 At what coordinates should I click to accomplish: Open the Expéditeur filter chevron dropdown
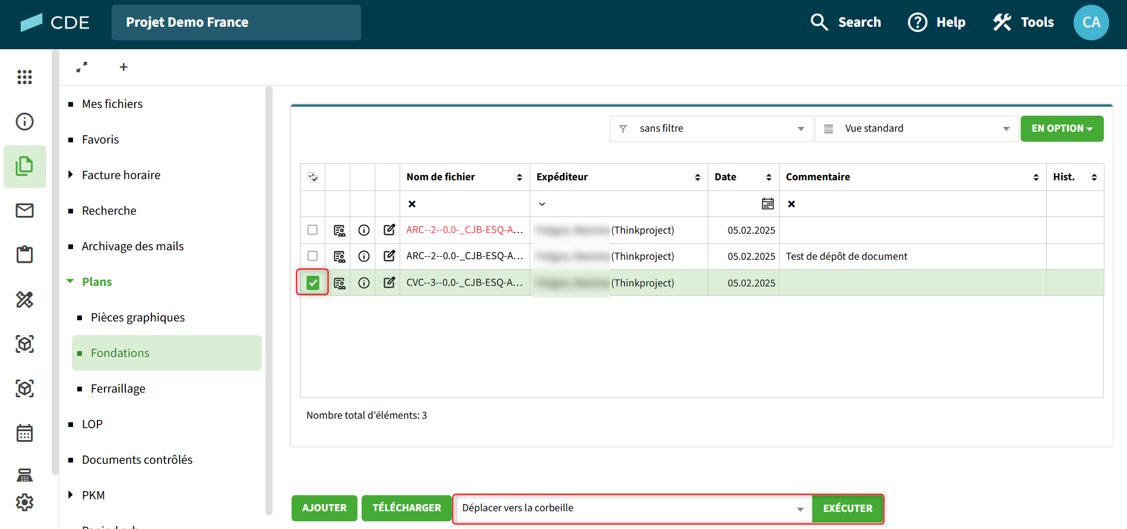pyautogui.click(x=542, y=204)
